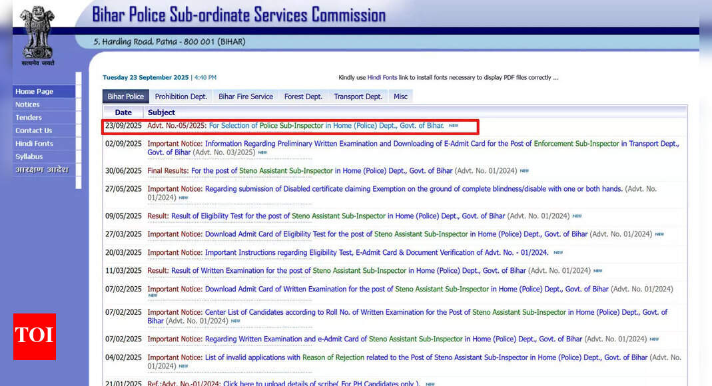The width and height of the screenshot is (712, 386).
Task: Open Contact Us in the sidebar
Action: click(43, 130)
